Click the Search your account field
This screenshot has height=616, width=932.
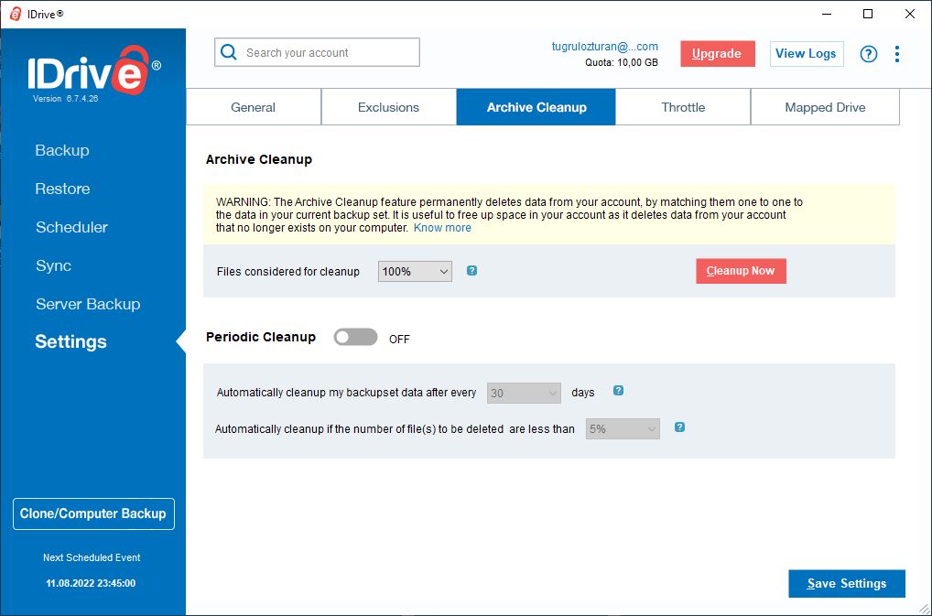pyautogui.click(x=317, y=52)
